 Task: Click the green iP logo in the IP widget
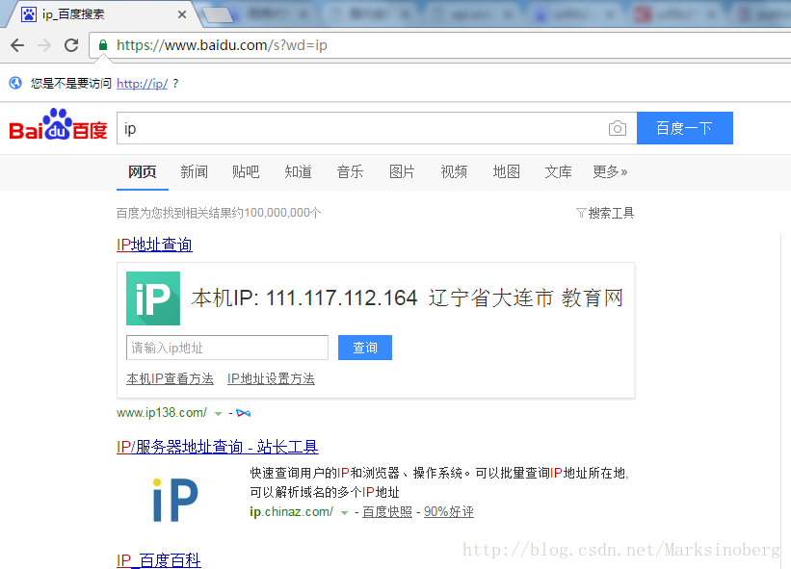tap(153, 298)
